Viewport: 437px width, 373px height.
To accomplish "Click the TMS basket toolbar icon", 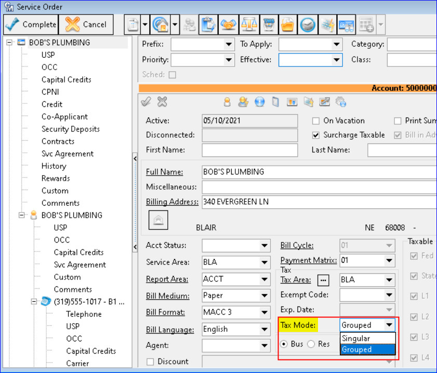I will (270, 24).
